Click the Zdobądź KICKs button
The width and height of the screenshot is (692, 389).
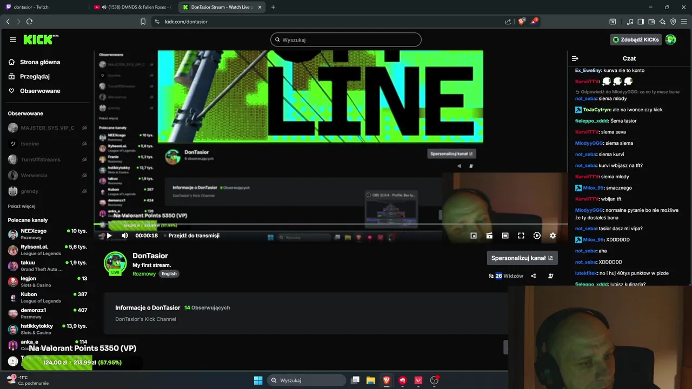[636, 39]
